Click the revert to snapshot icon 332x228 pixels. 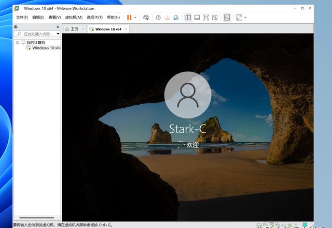[167, 18]
